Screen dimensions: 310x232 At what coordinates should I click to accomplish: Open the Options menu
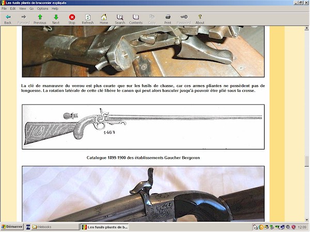pos(42,8)
